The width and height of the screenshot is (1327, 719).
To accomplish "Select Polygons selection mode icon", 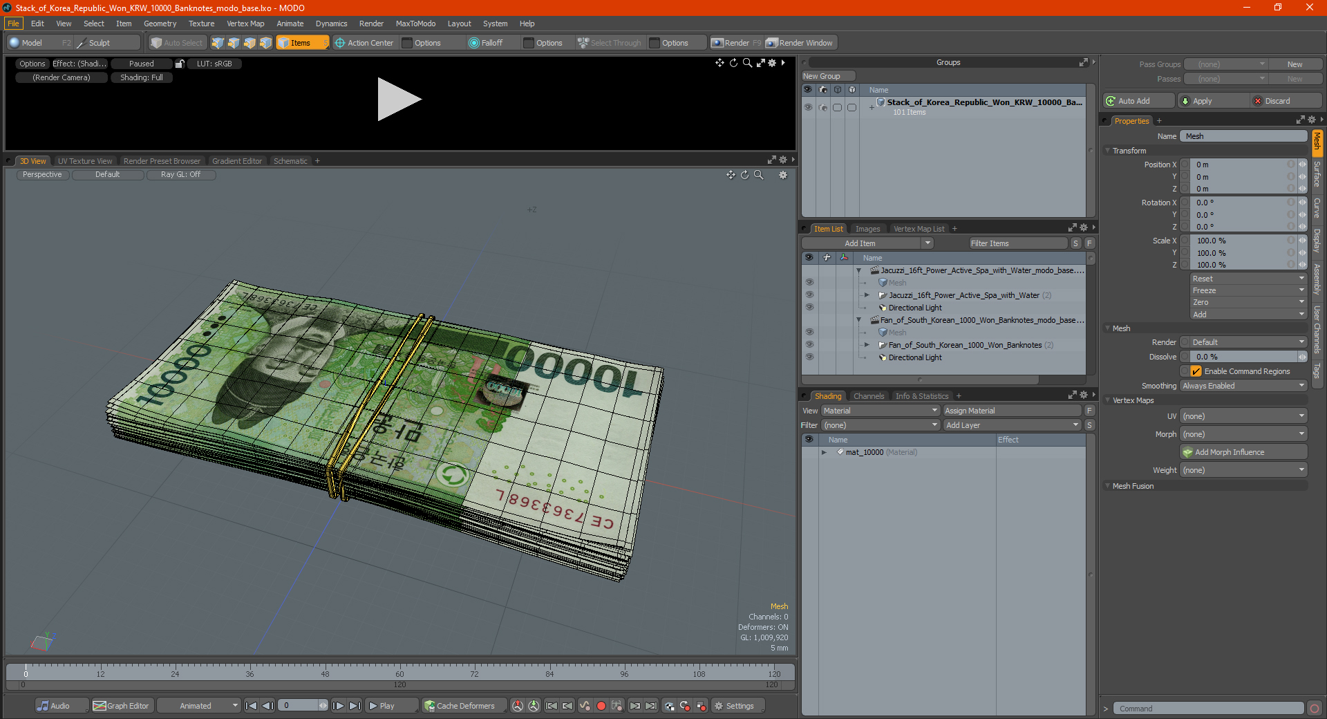I will tap(250, 43).
